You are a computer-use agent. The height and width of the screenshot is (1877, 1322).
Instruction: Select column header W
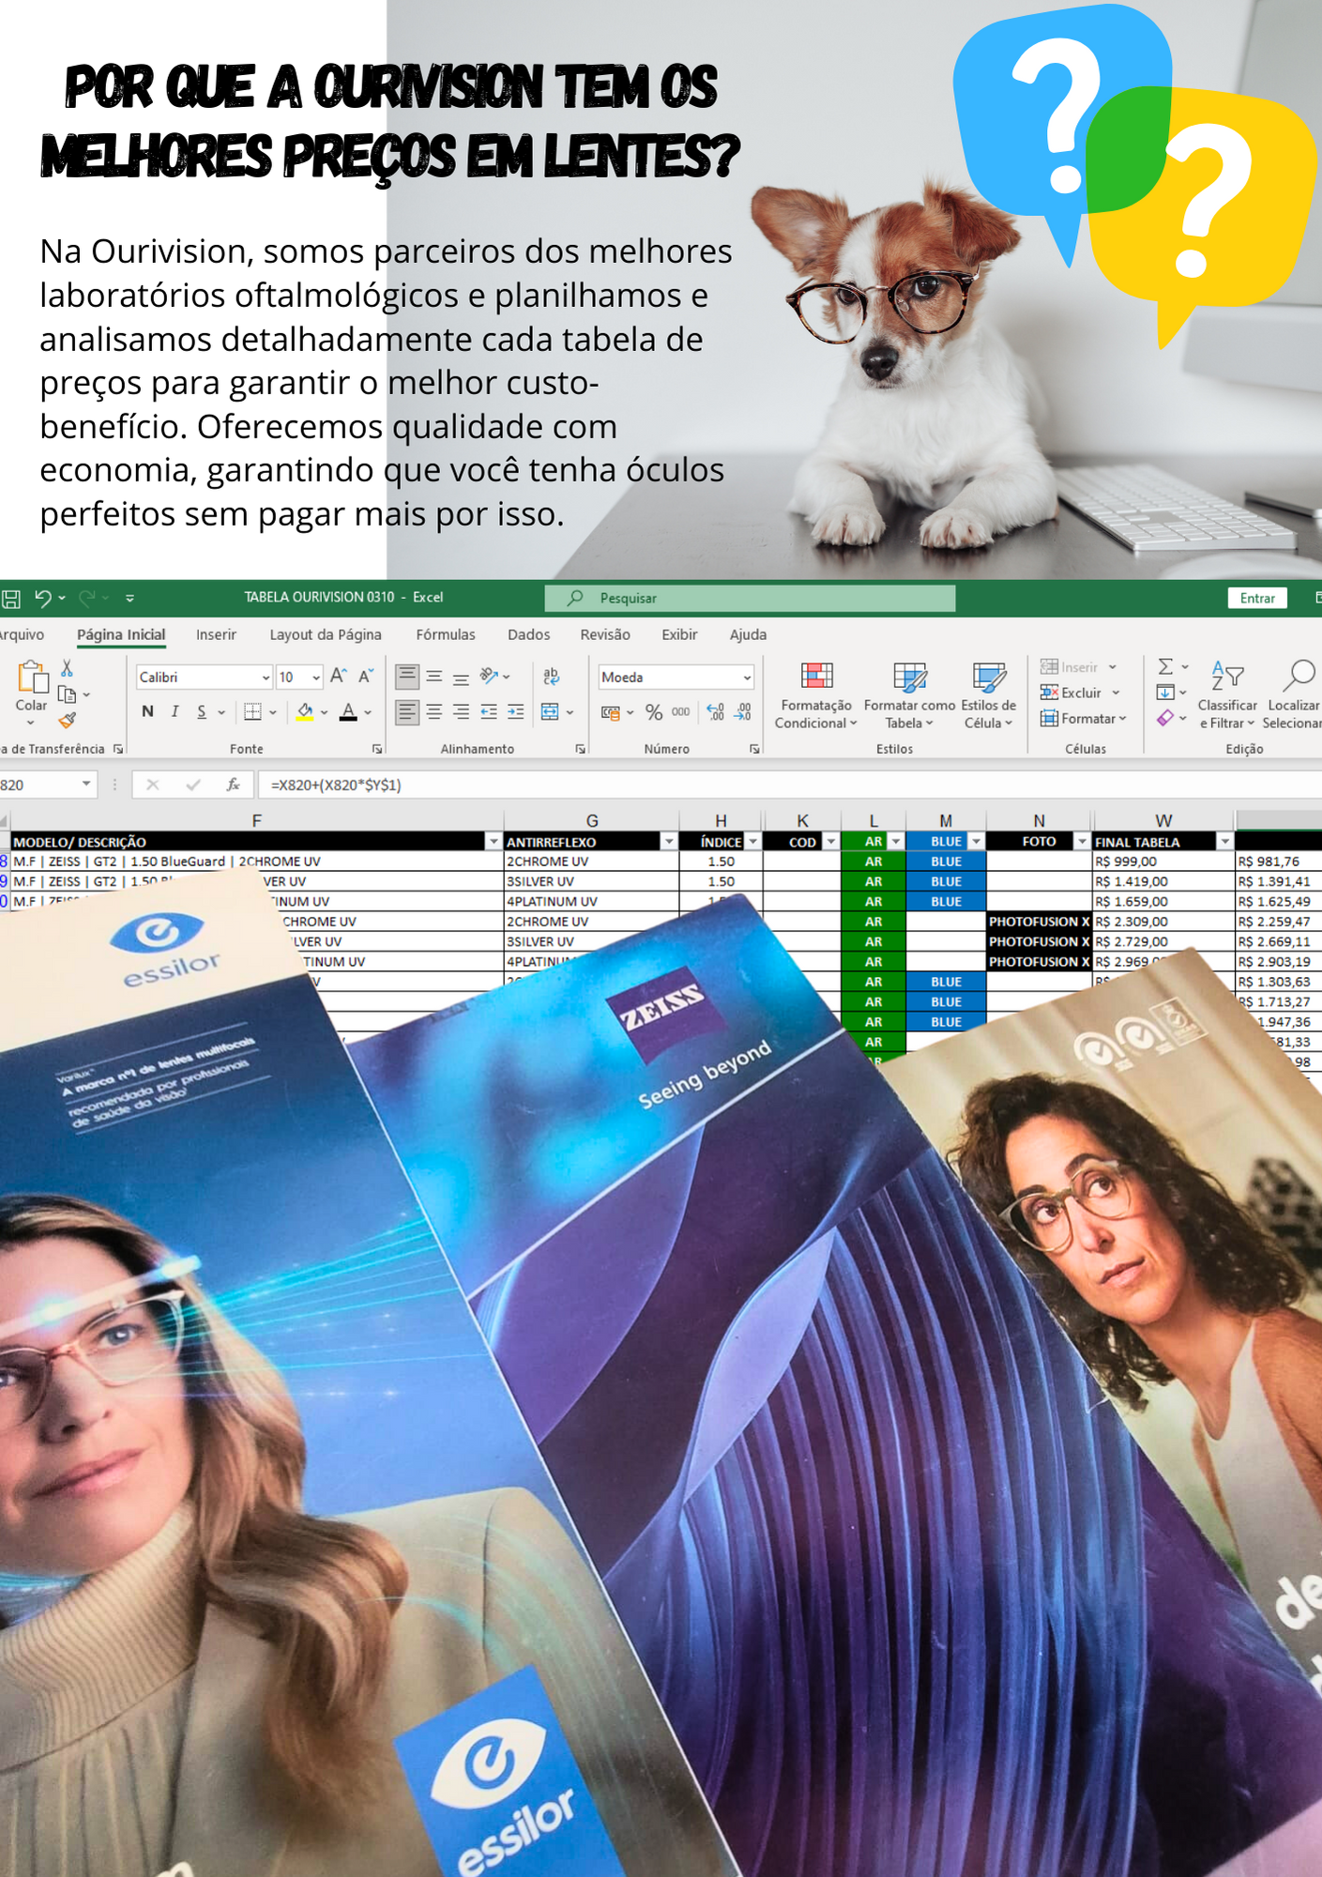coord(1163,820)
